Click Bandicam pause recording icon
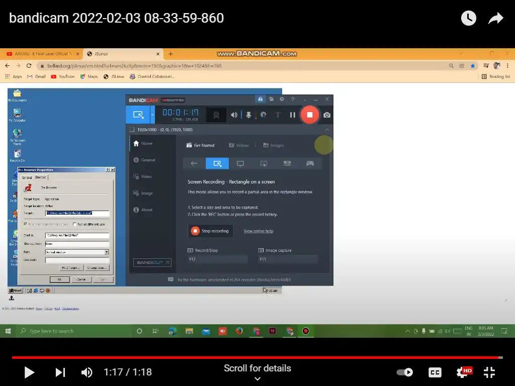This screenshot has height=386, width=515. [293, 115]
